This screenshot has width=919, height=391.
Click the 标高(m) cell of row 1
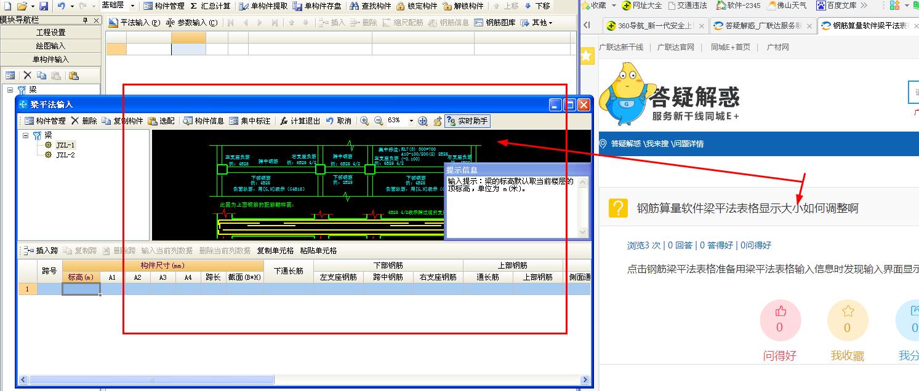coord(81,289)
